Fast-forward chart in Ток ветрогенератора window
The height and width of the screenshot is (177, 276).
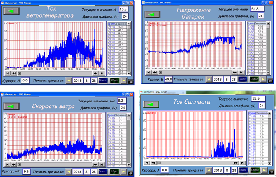tap(95, 73)
